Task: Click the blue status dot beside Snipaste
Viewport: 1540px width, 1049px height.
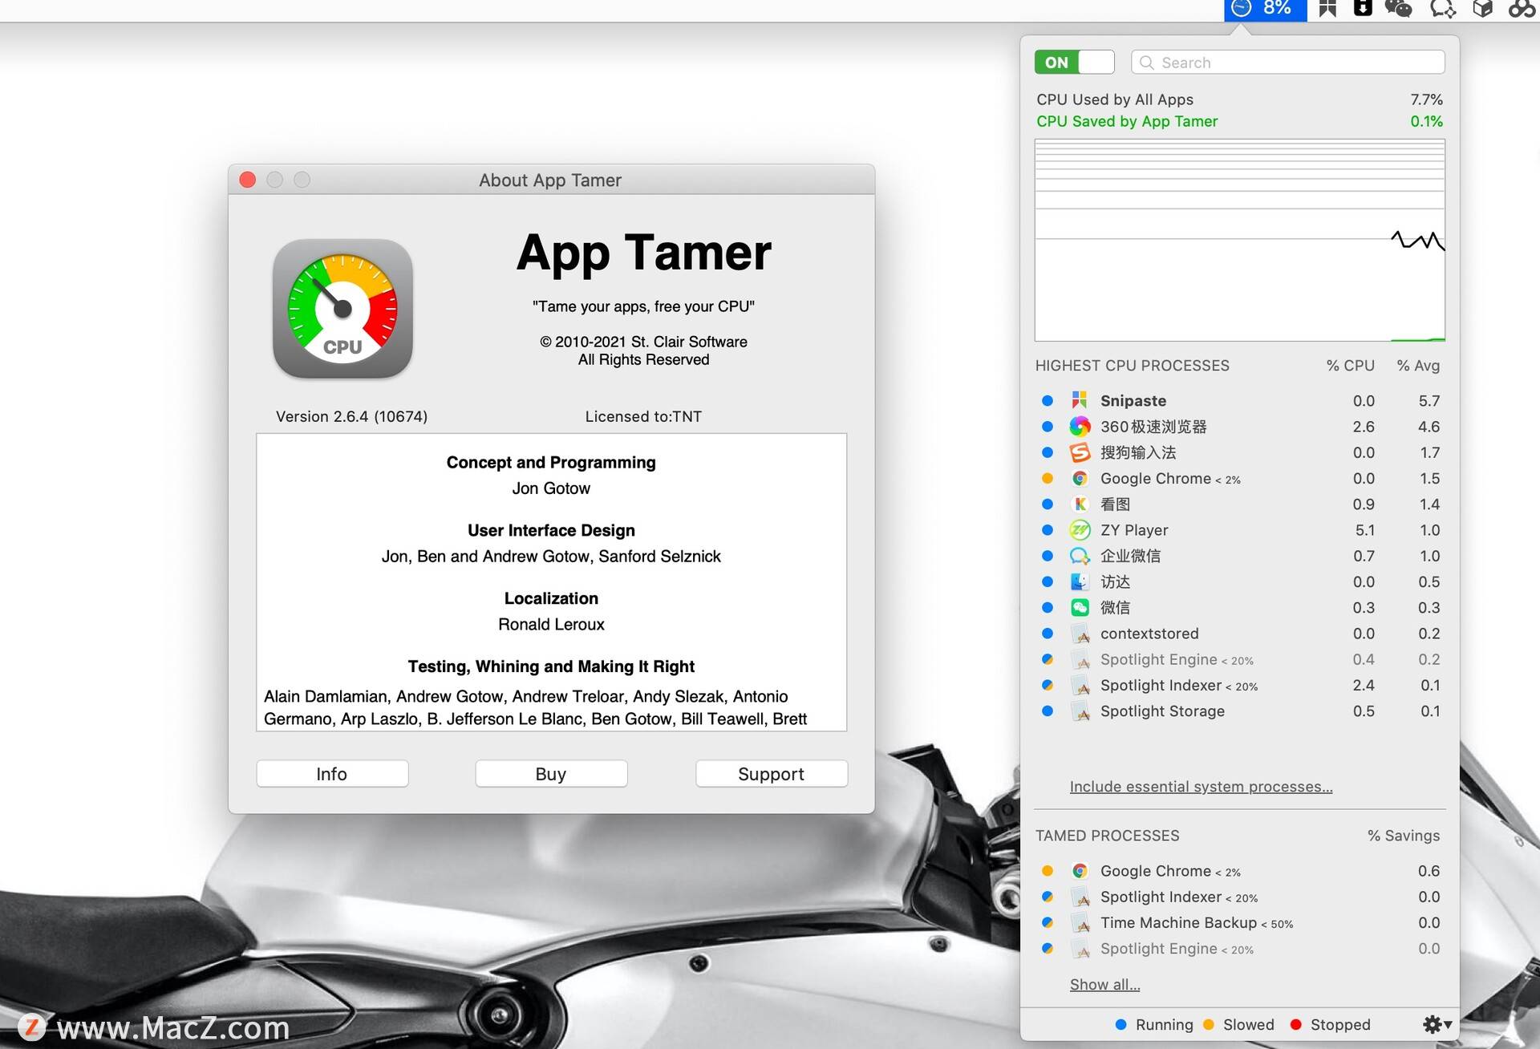Action: tap(1047, 400)
